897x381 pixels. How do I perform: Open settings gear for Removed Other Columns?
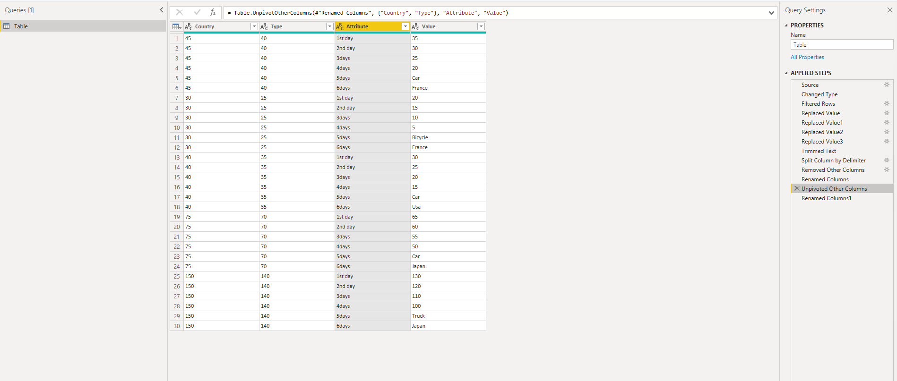click(x=887, y=170)
